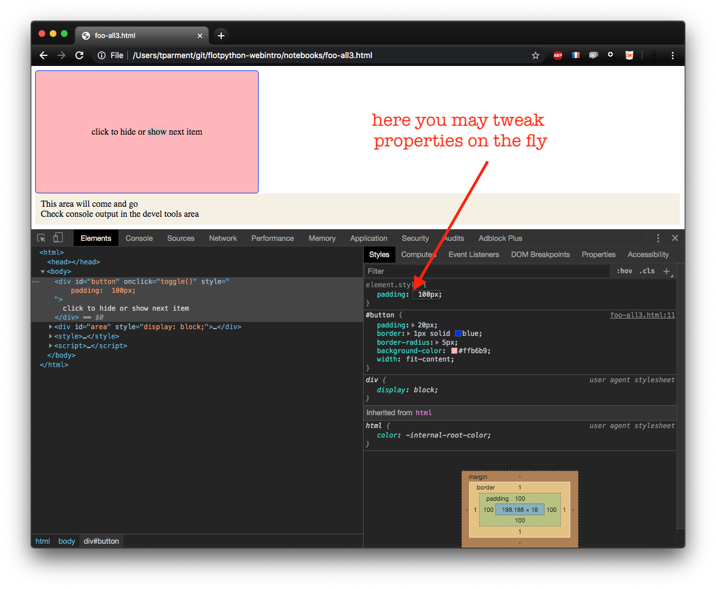Toggle the device toolbar icon
Viewport: 716px width, 589px height.
[58, 238]
